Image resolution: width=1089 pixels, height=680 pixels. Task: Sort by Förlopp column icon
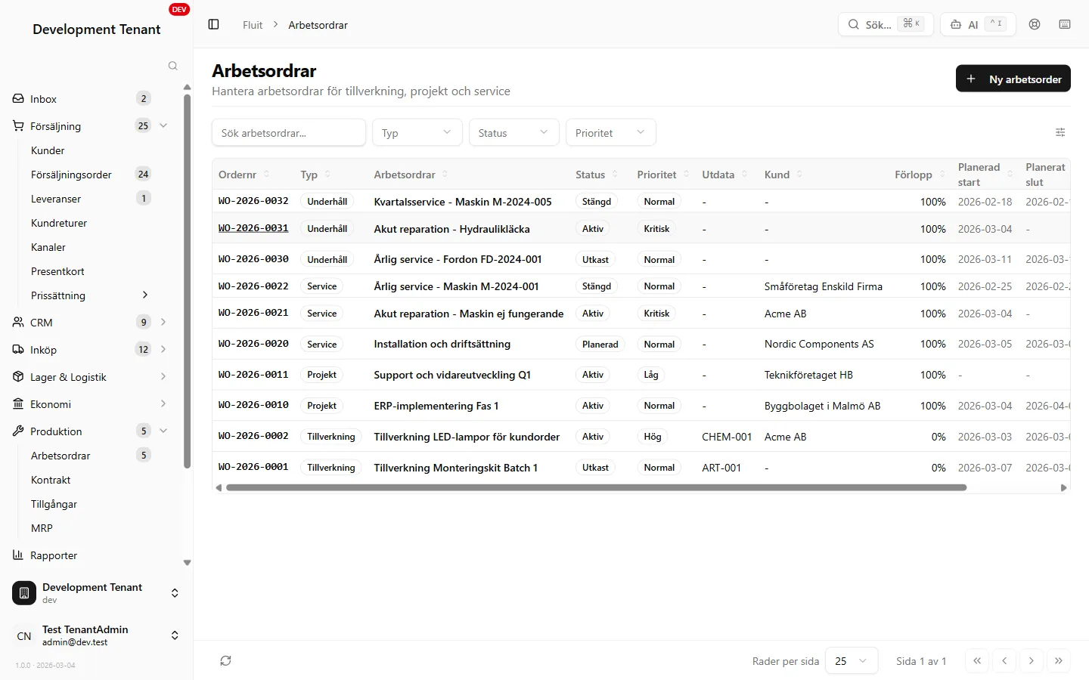tap(942, 174)
